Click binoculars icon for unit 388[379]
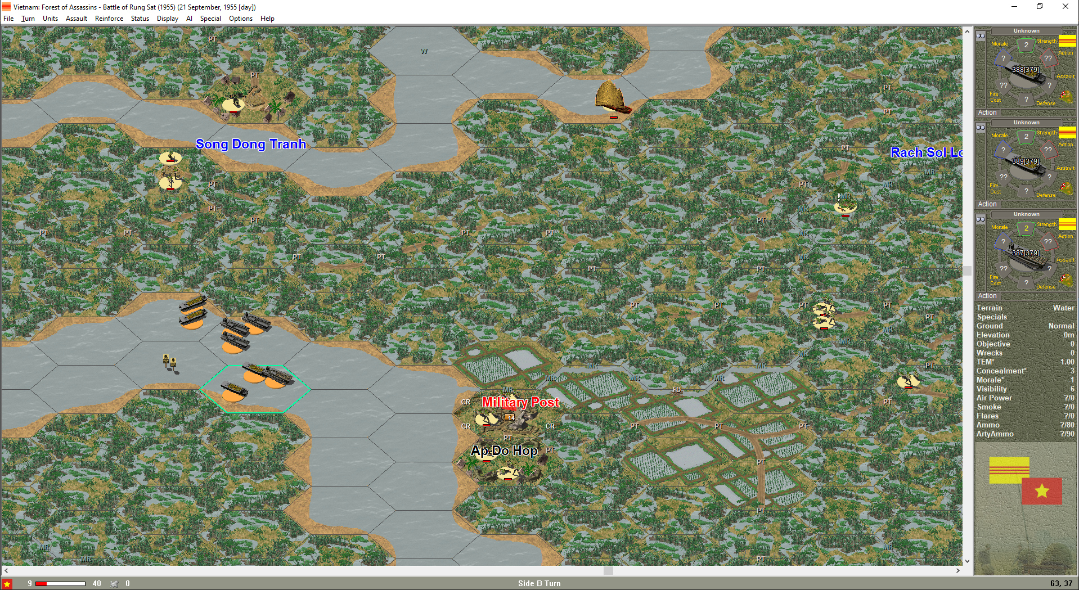This screenshot has height=590, width=1079. [x=981, y=36]
